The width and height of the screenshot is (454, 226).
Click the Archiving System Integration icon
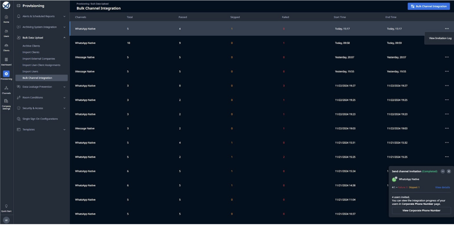click(19, 27)
